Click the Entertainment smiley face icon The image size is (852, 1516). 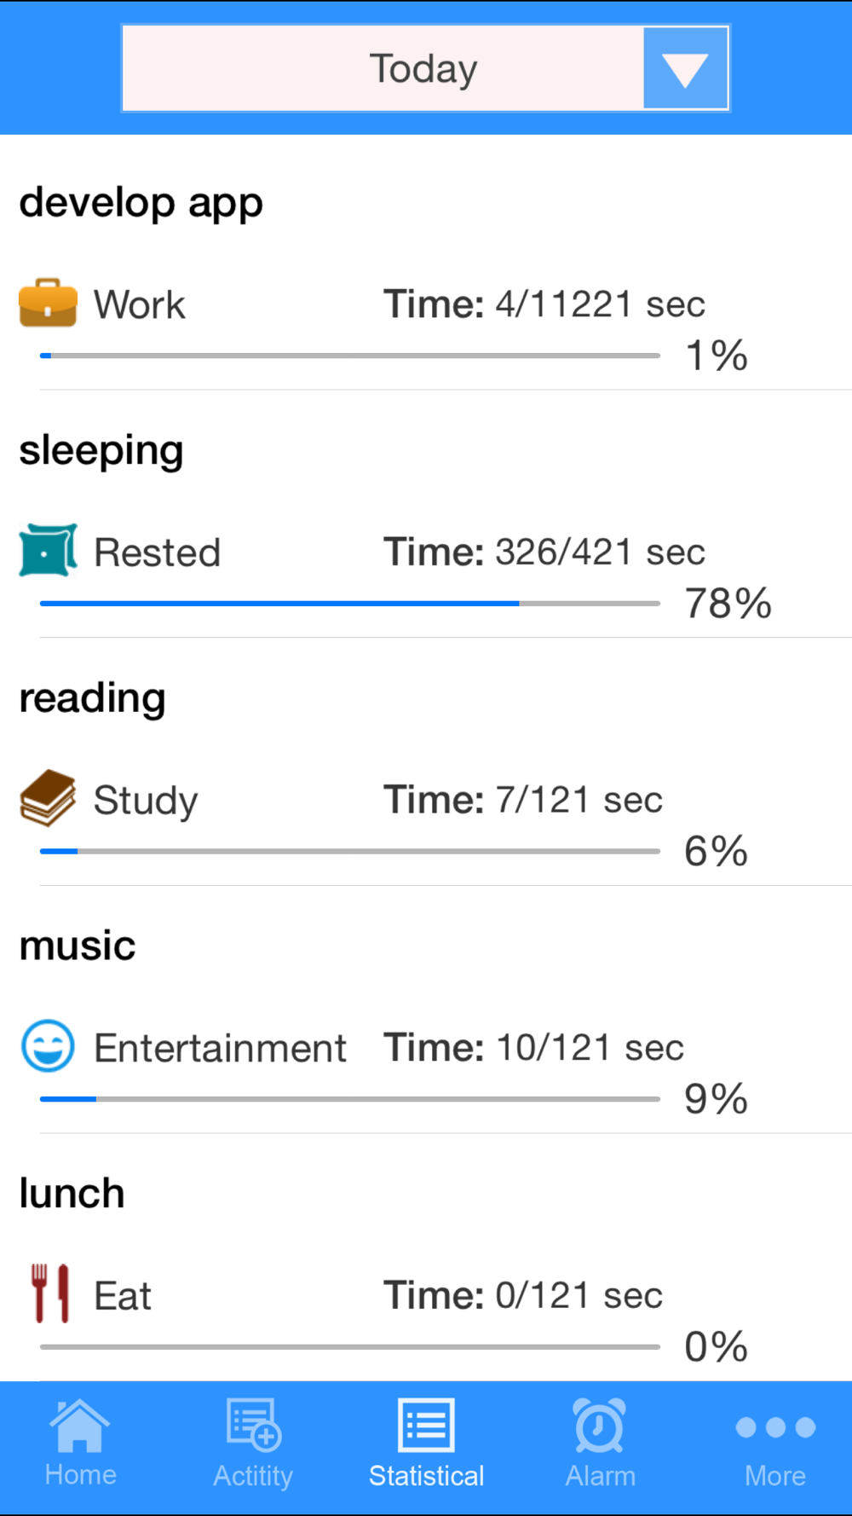click(x=48, y=1045)
